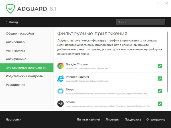Open Родительский контроль section
171x128 pixels.
(x=24, y=76)
